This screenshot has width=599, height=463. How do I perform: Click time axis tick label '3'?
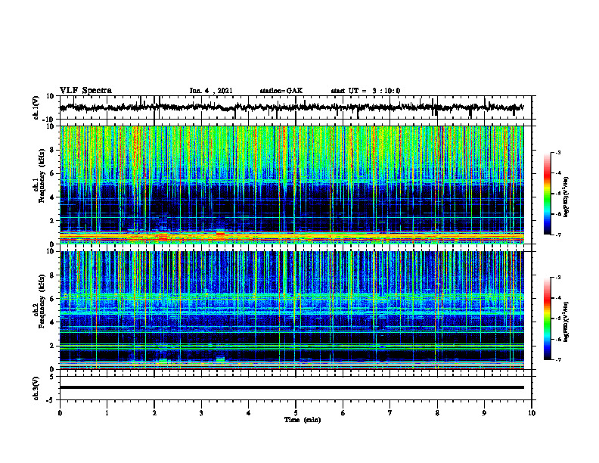point(201,413)
